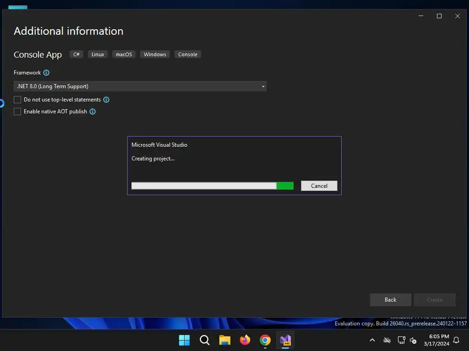
Task: Open Google Chrome from the taskbar
Action: point(265,340)
